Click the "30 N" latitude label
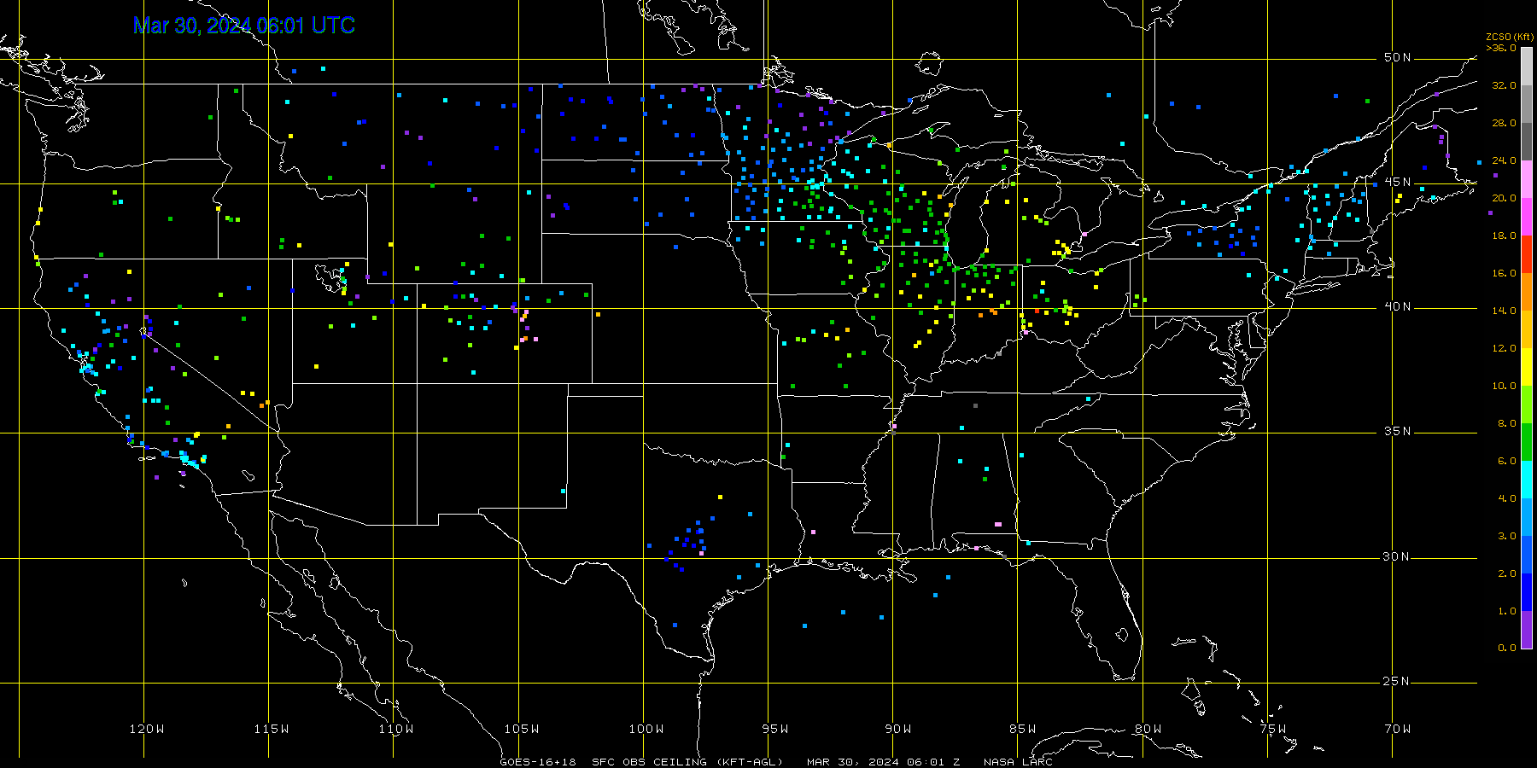This screenshot has height=768, width=1537. pos(1397,556)
